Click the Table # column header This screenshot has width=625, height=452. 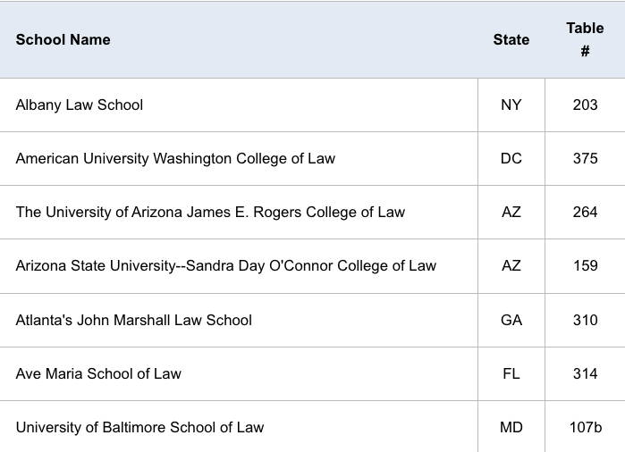[585, 40]
